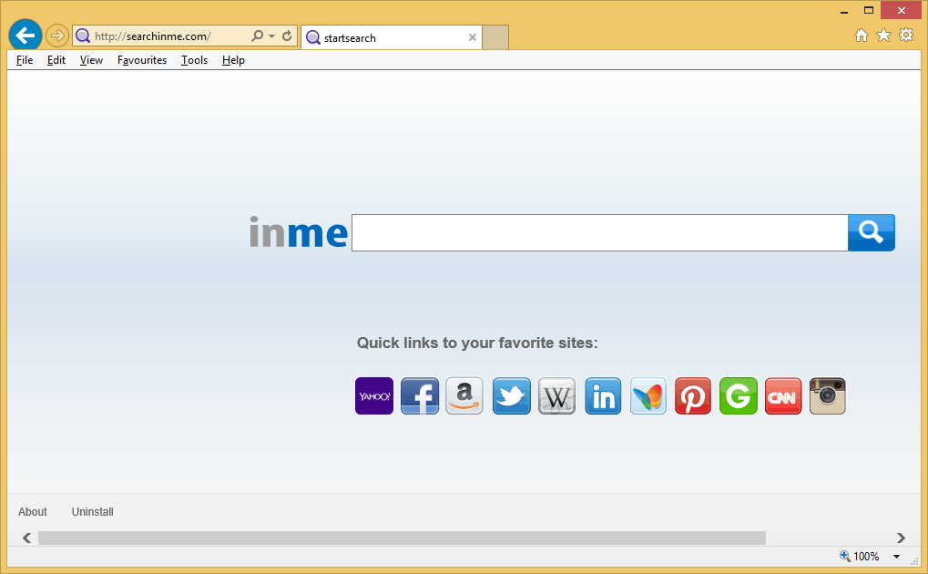The image size is (928, 574).
Task: Maximize the browser window
Action: coord(868,10)
